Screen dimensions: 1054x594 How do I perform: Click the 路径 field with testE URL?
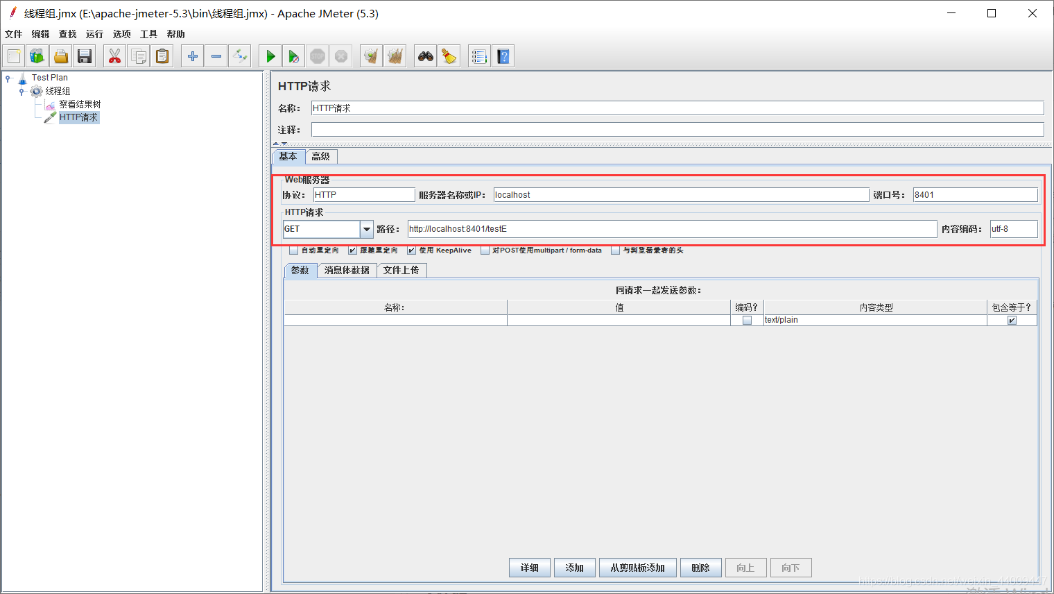pos(672,229)
